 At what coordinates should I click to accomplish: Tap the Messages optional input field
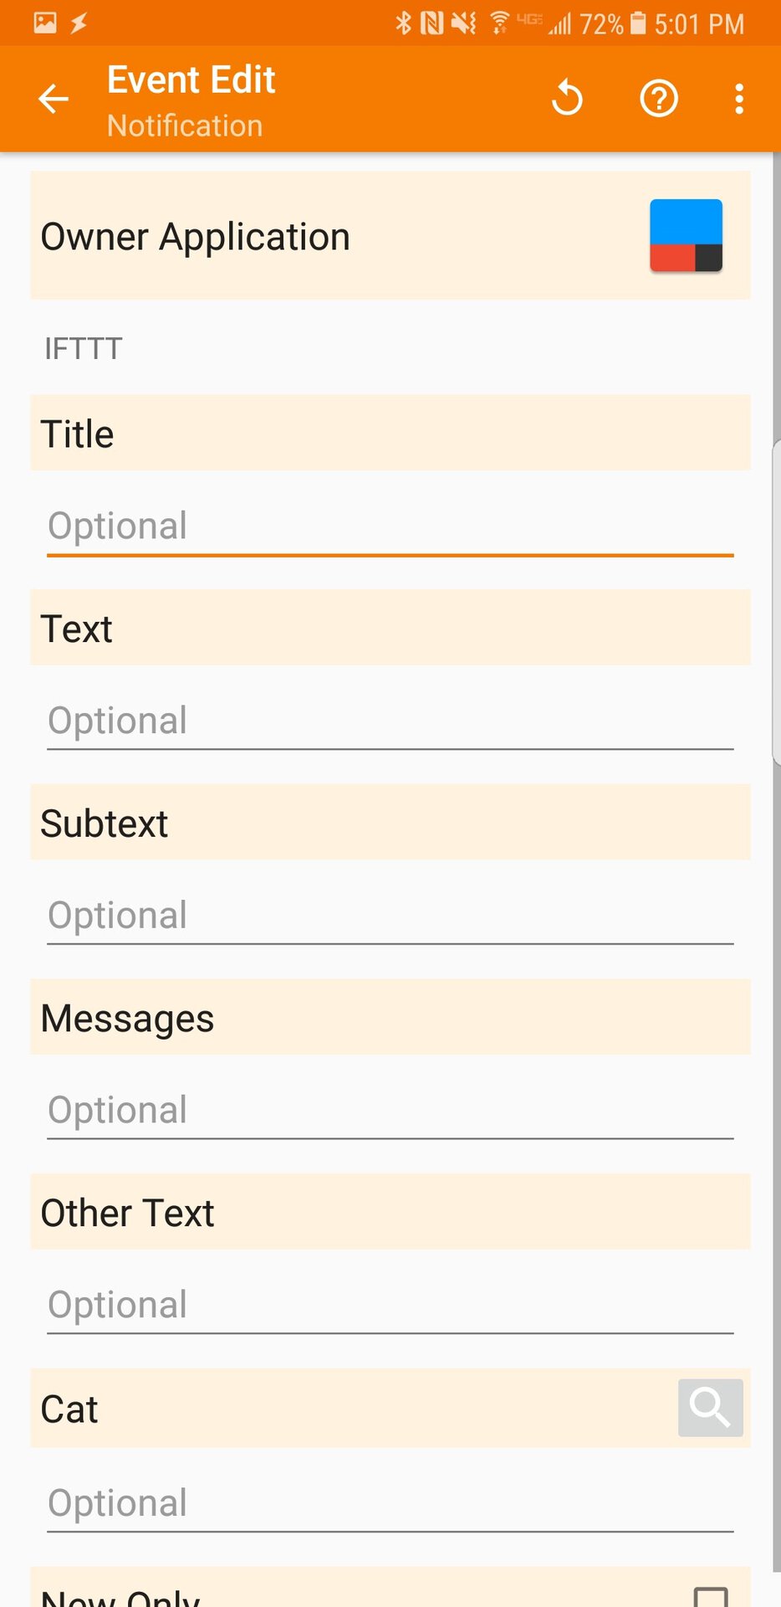pyautogui.click(x=390, y=1111)
